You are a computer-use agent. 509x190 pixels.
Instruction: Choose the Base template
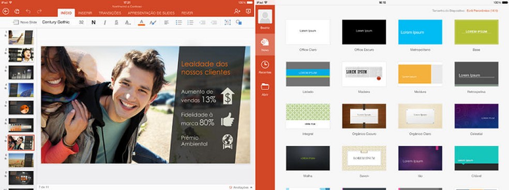click(x=476, y=32)
